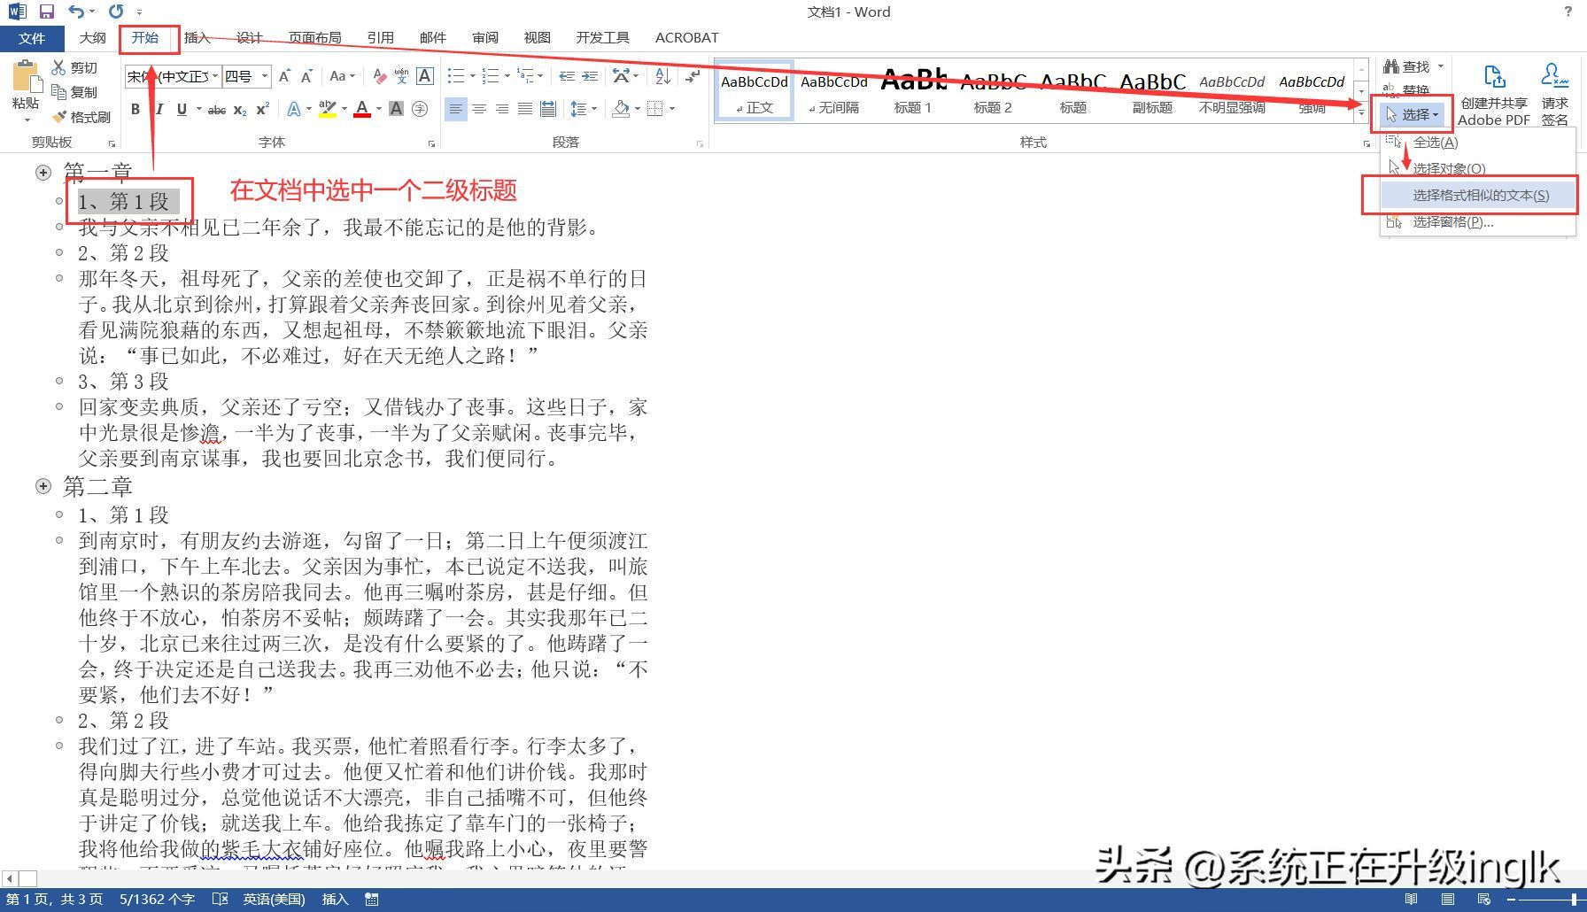
Task: Switch to print layout view icon
Action: [x=1448, y=900]
